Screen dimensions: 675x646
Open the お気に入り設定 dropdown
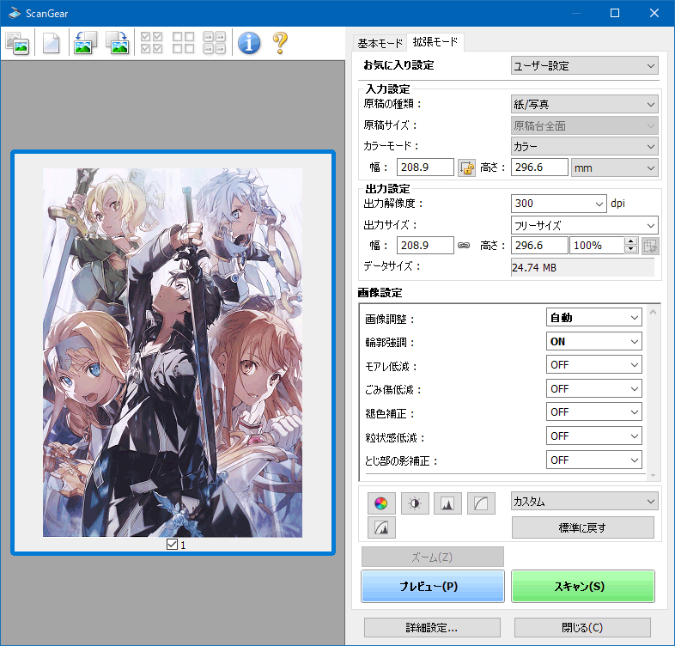tap(584, 66)
